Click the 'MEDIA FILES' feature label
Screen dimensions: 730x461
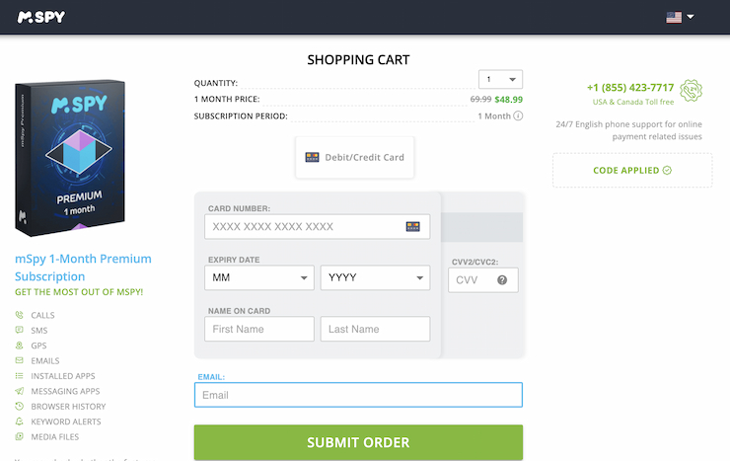tap(55, 436)
